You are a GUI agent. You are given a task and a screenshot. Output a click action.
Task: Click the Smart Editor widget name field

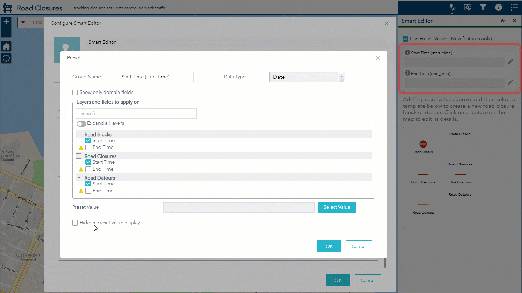[235, 42]
